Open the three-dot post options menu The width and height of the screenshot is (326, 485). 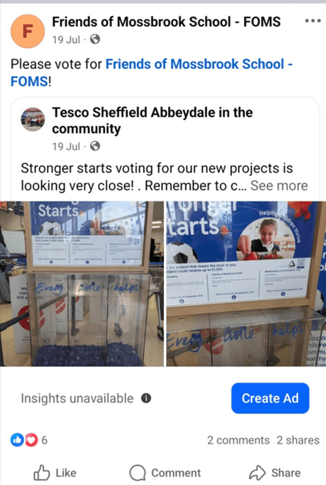[313, 21]
